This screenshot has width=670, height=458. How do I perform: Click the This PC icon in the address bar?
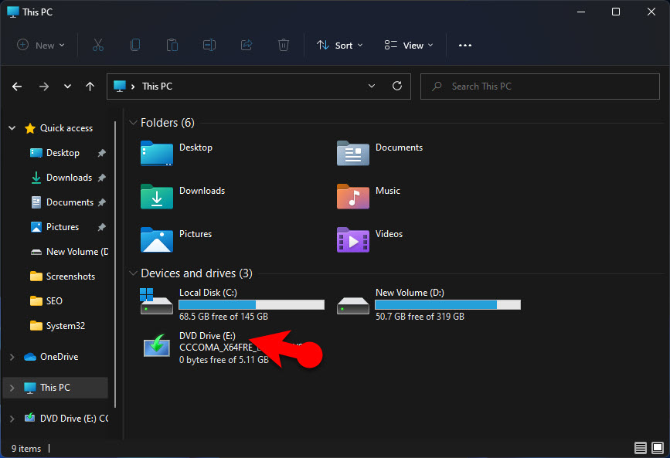coord(120,87)
